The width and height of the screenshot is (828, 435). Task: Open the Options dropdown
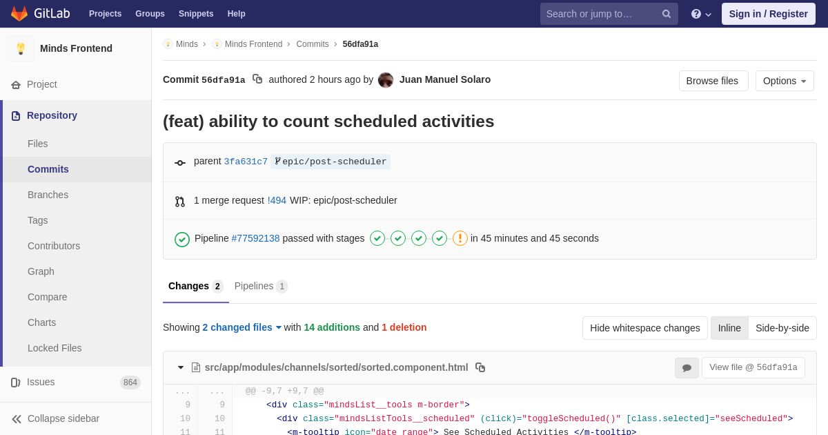click(x=785, y=81)
